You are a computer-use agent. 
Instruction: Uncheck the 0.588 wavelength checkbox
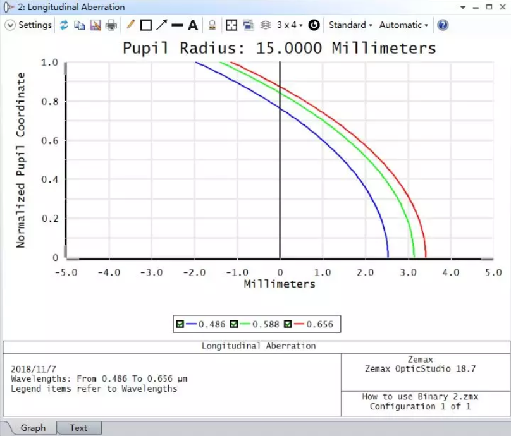[234, 324]
